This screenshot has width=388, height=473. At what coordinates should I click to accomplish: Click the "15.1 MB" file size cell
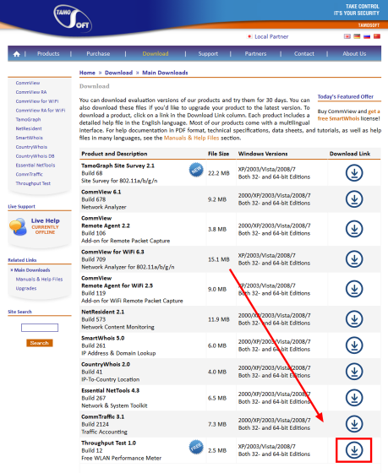click(219, 259)
